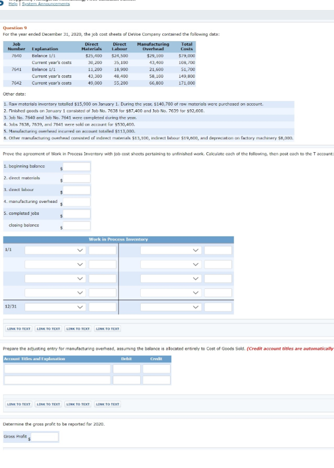Open the first credit-side account dropdown
The image size is (334, 468).
click(171, 250)
